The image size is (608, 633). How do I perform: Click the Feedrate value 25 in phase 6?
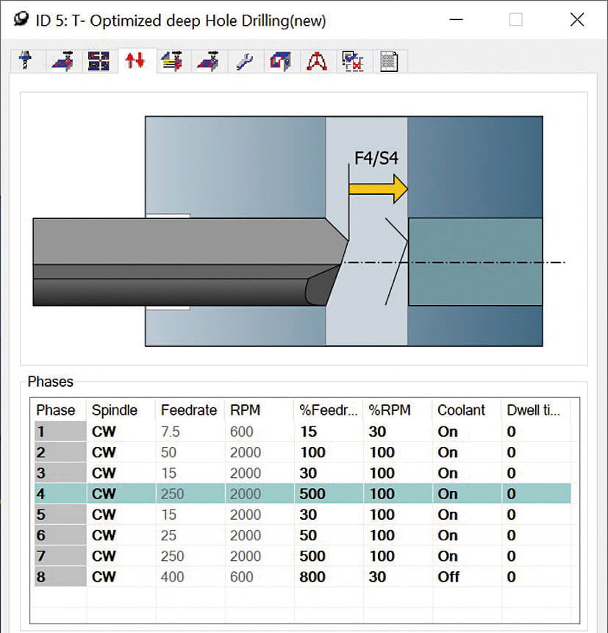169,535
